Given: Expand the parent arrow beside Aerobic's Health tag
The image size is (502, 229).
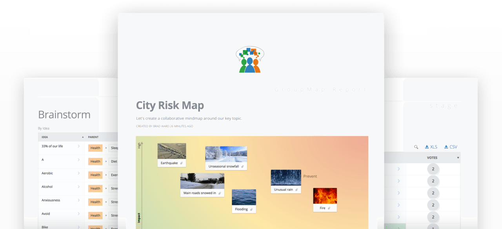Looking at the screenshot, I should click(106, 175).
